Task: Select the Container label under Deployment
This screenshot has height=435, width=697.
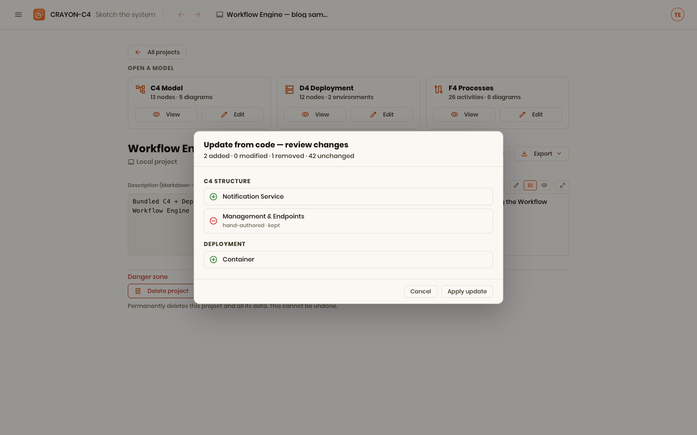Action: 239,260
